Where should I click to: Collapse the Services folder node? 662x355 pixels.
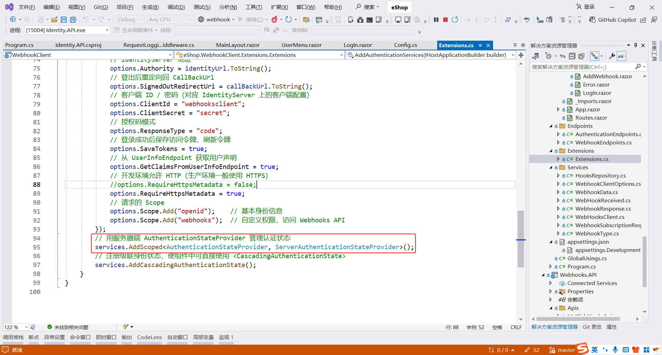(x=551, y=168)
